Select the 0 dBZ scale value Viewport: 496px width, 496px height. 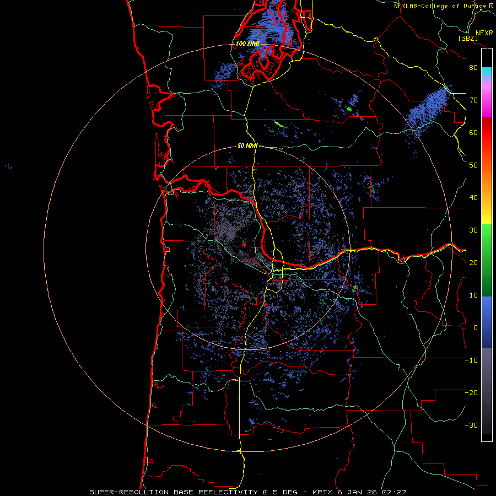476,328
